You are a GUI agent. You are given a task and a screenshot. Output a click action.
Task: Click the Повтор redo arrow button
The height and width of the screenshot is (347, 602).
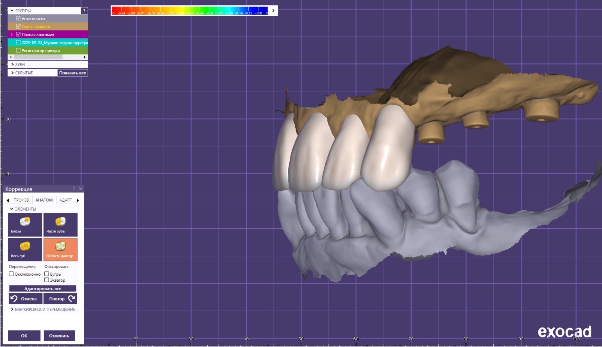point(60,299)
